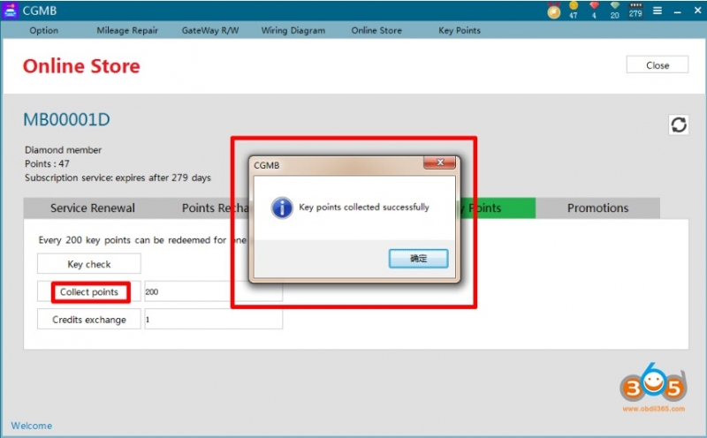This screenshot has height=438, width=707.
Task: Confirm the dialog with the 确定 button
Action: coord(418,258)
